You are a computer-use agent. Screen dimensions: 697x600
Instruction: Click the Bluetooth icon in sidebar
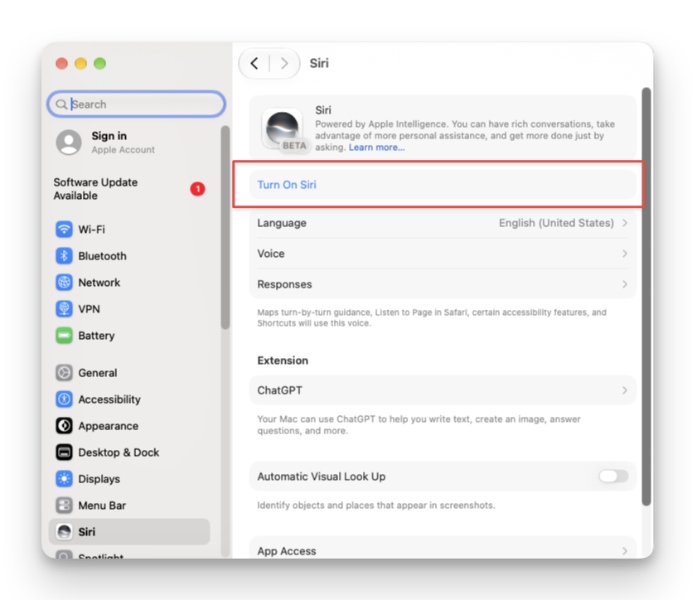(64, 256)
